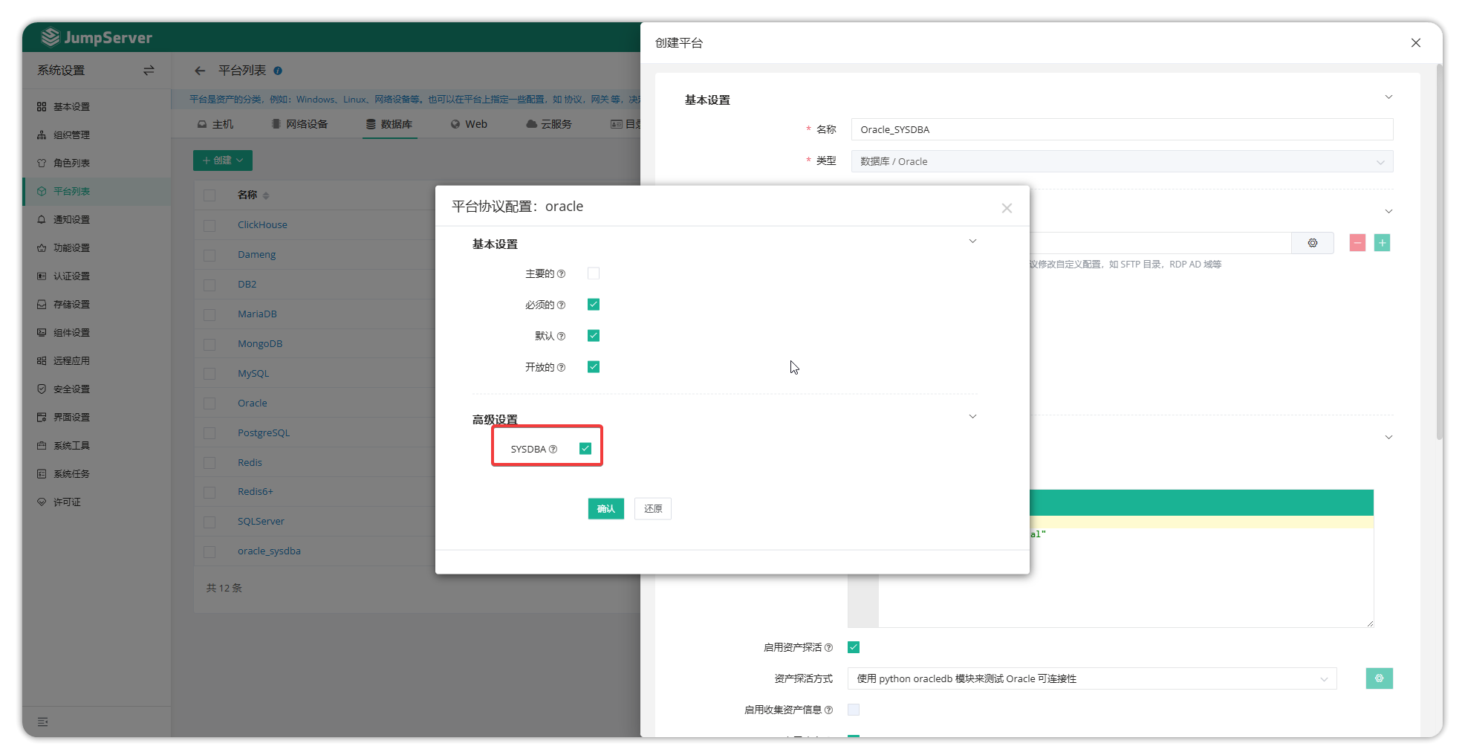The height and width of the screenshot is (752, 1465).
Task: Click the green plus add protocol button
Action: [x=1382, y=243]
